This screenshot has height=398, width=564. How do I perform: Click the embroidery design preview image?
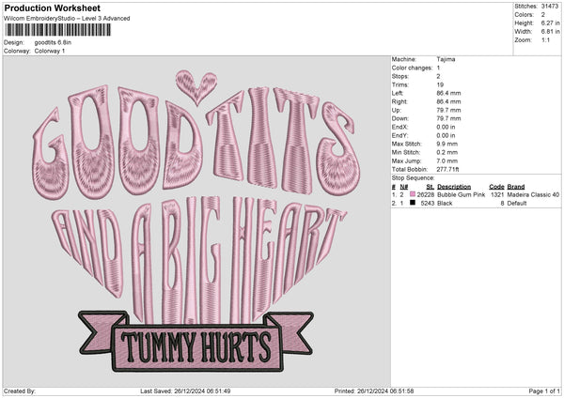pos(196,221)
